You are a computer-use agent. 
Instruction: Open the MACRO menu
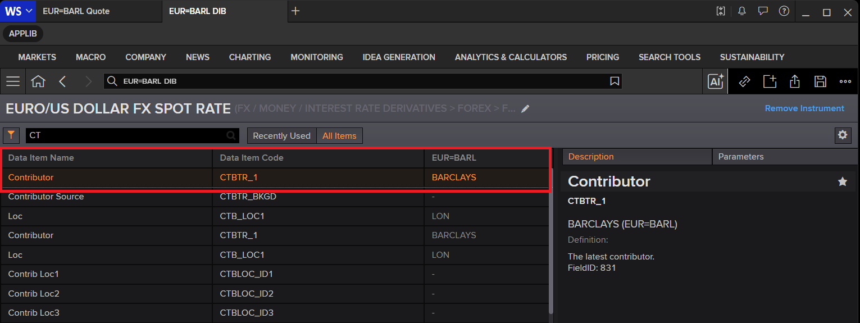point(90,57)
